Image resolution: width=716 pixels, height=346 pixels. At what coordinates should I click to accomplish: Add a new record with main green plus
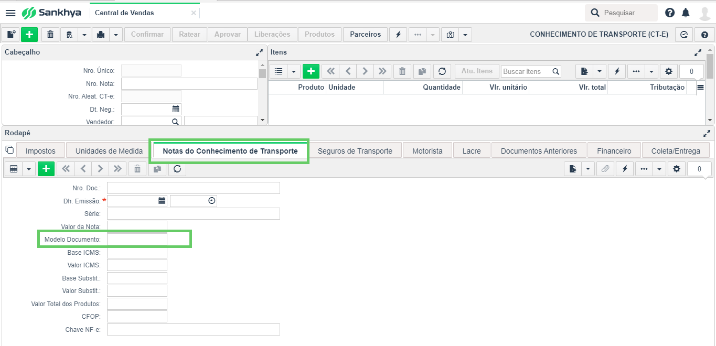pyautogui.click(x=29, y=35)
